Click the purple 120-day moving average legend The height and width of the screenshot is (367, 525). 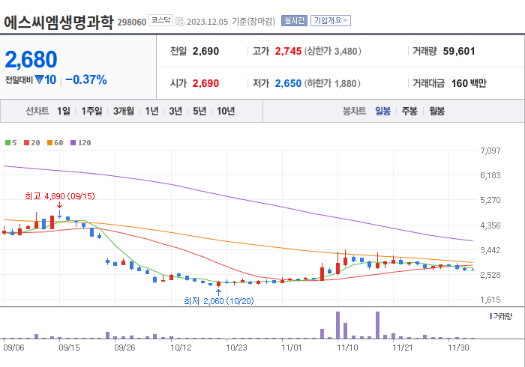[81, 143]
